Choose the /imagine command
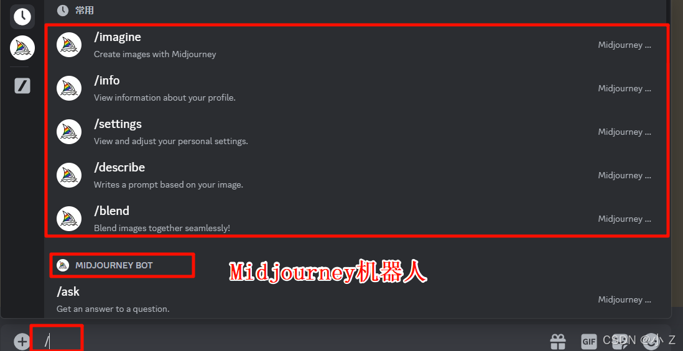 point(357,45)
